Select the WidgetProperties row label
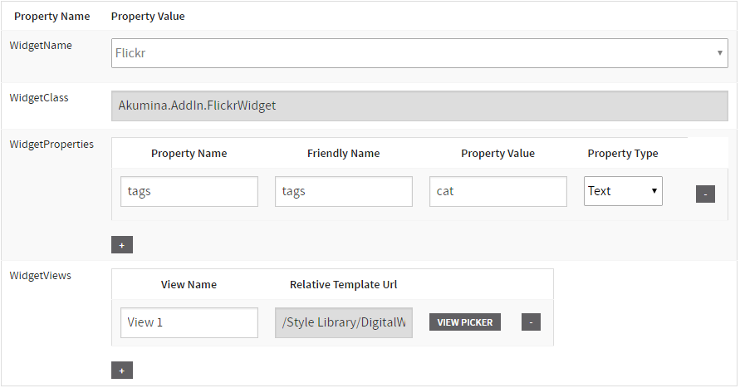The image size is (740, 388). [51, 144]
